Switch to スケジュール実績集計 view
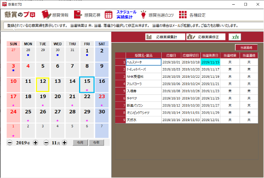The width and height of the screenshot is (264, 178). [x=121, y=15]
